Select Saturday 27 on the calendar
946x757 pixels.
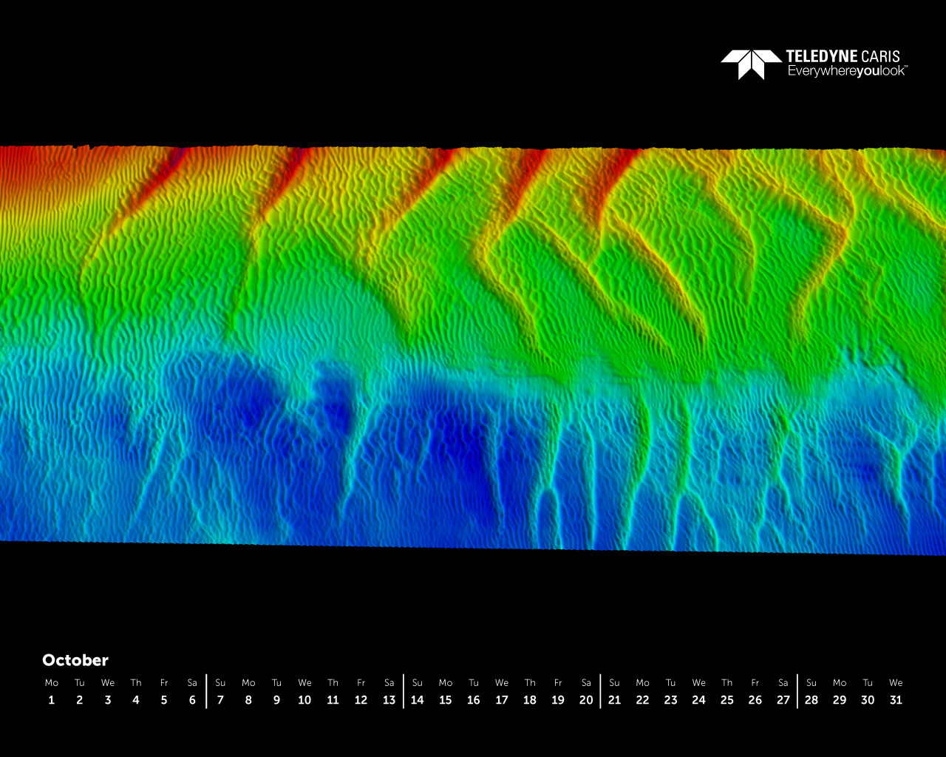[783, 700]
